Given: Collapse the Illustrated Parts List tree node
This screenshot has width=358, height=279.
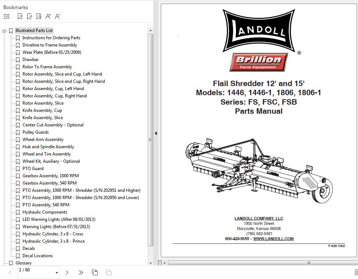Looking at the screenshot, I should [4, 31].
